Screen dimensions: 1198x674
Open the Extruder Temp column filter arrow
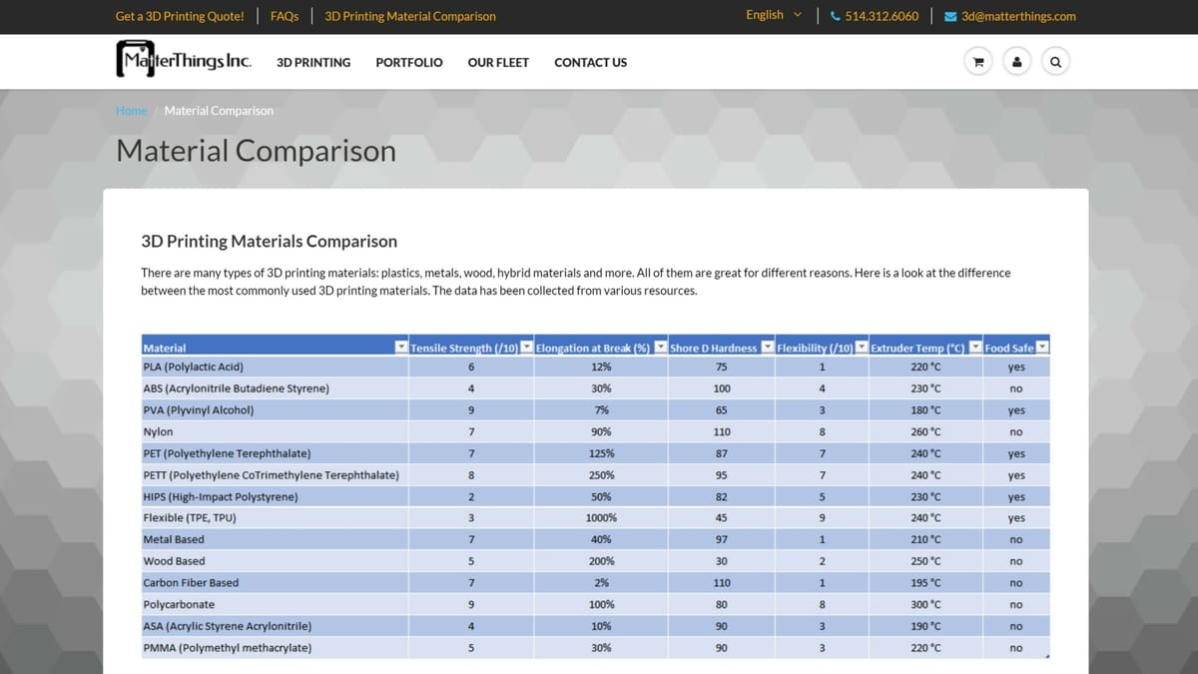[x=976, y=346]
